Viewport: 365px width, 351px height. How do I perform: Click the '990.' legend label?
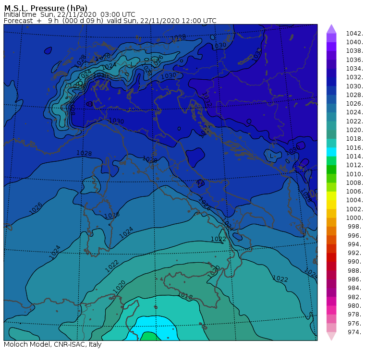pos(355,262)
